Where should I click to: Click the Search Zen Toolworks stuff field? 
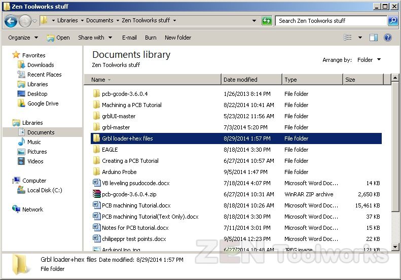point(331,21)
